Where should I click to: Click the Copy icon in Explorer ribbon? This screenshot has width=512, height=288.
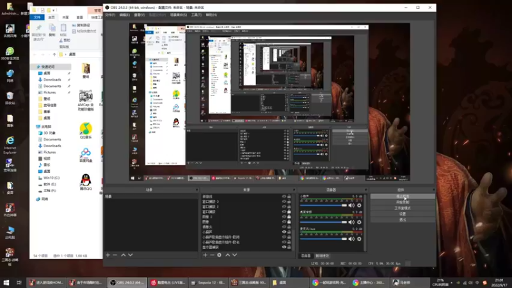click(x=52, y=30)
